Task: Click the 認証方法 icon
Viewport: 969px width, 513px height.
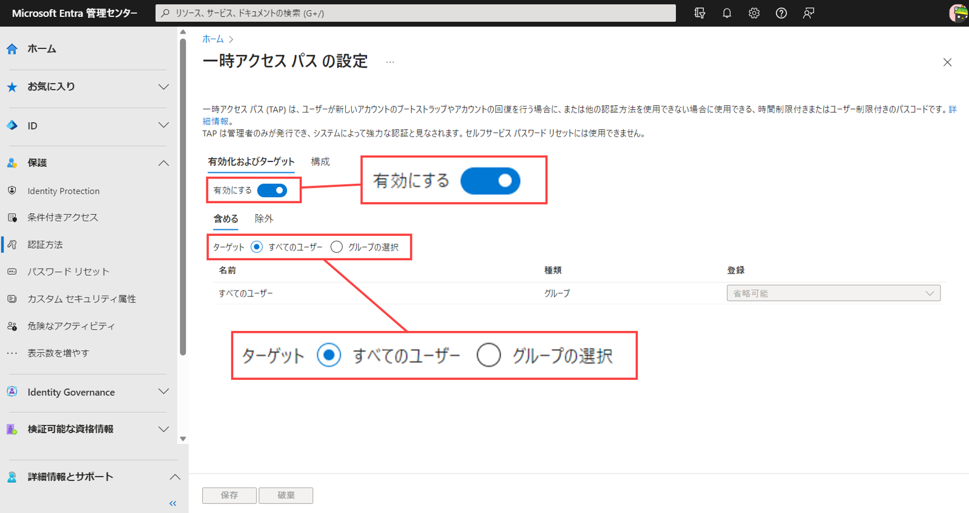Action: (12, 244)
